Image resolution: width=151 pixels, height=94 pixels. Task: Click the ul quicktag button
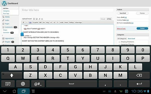pos(51,23)
